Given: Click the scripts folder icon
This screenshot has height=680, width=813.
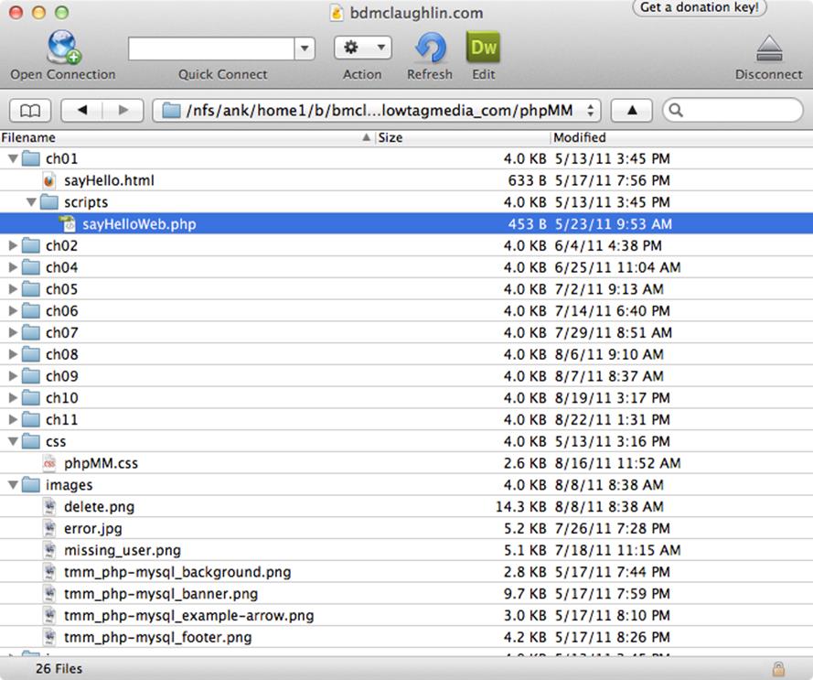Looking at the screenshot, I should [x=49, y=202].
